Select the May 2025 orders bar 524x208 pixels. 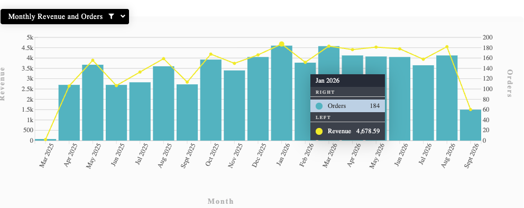[93, 103]
